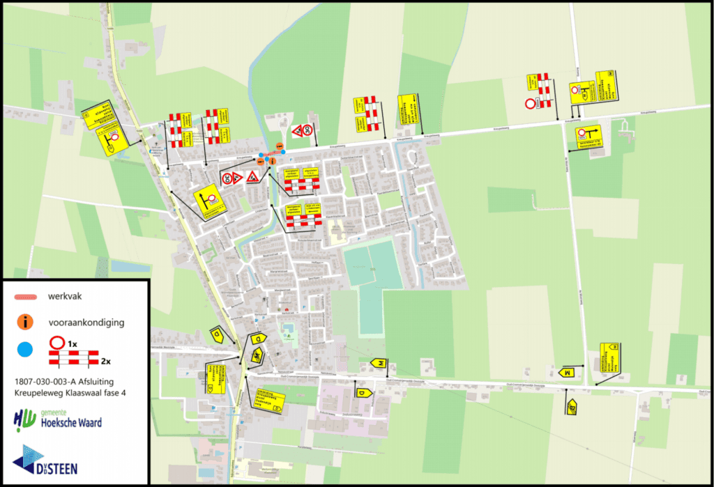Click the roadworks warning triangle sign by the canal
The height and width of the screenshot is (487, 714).
coord(252,177)
